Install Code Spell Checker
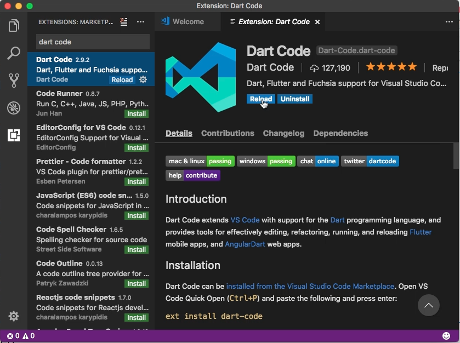 click(x=137, y=250)
